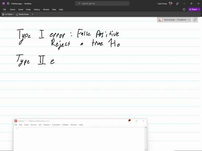Viewport: 202px width, 151px height.
Task: Click the Mathematica scrollbar down arrow
Action: [146, 150]
